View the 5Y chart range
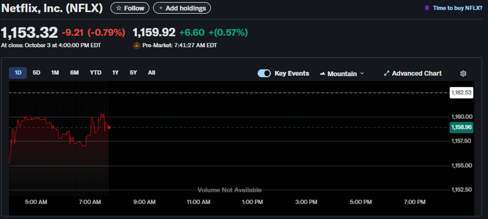Viewport: 488px width, 219px height. [133, 73]
